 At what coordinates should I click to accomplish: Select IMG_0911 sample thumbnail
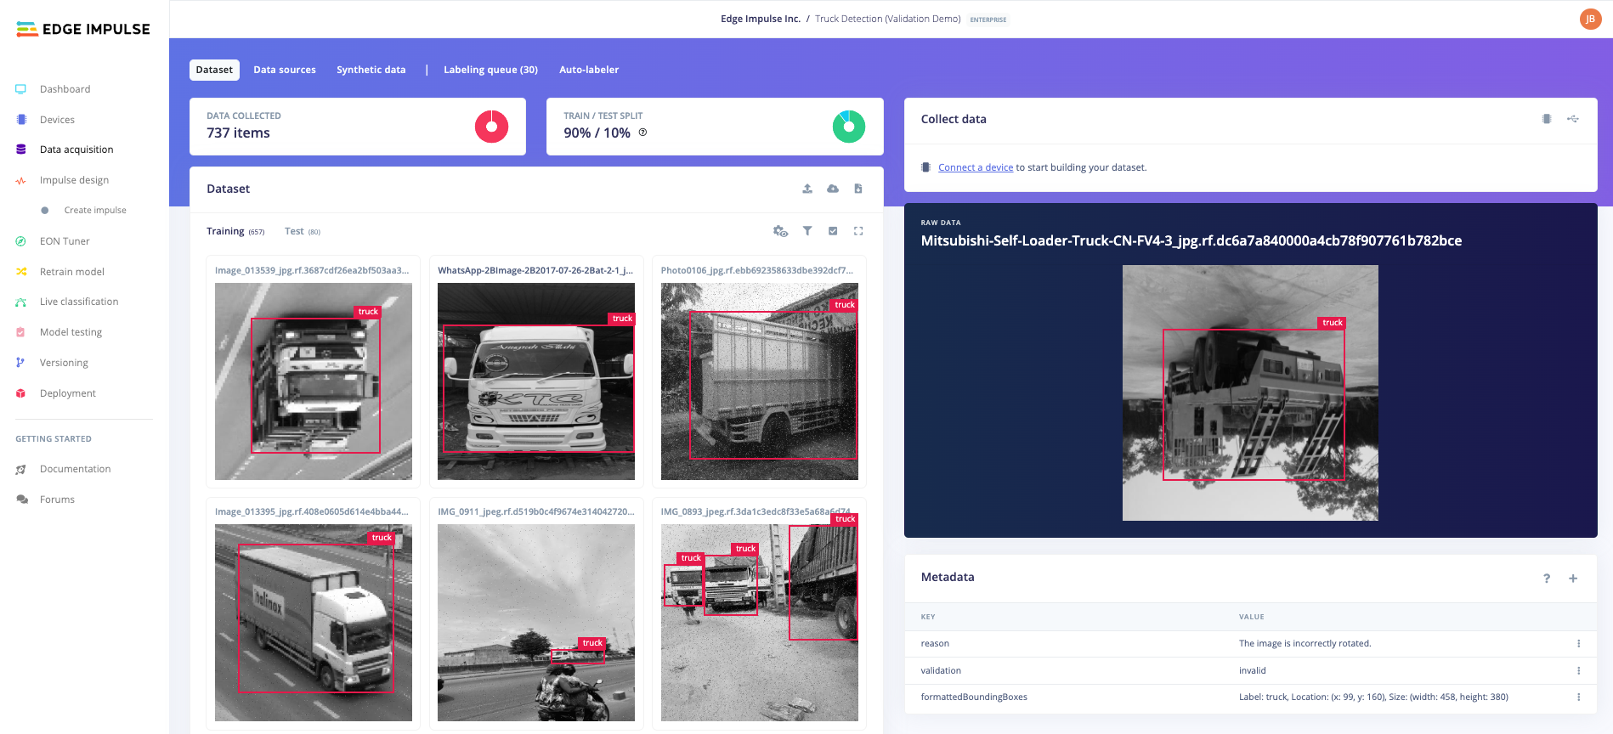tap(536, 623)
